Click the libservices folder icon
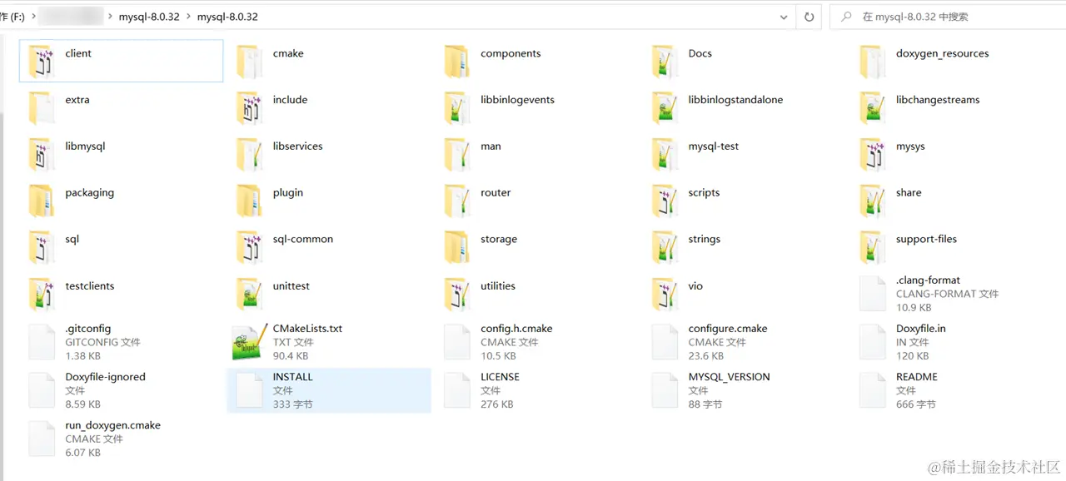This screenshot has width=1066, height=481. coord(249,155)
